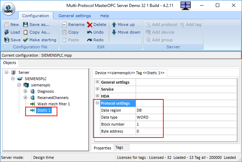The width and height of the screenshot is (242, 162).
Task: Minimize the MasterOPC Server window
Action: tap(202, 5)
